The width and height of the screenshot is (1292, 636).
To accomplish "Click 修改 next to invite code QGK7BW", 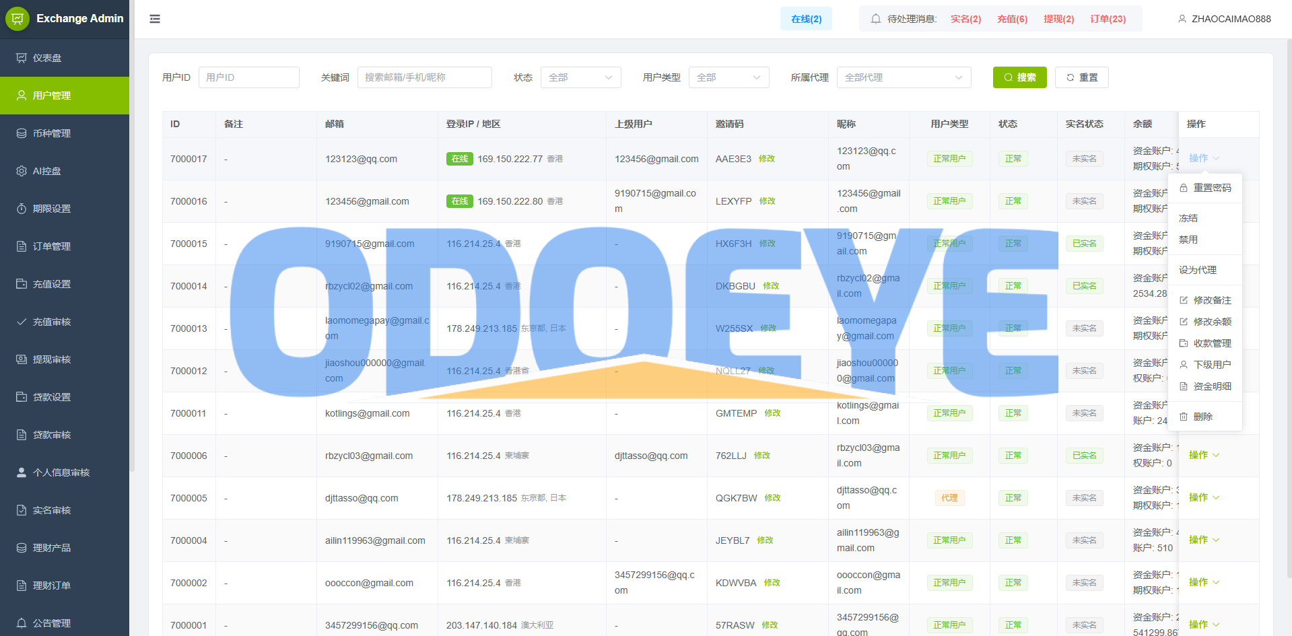I will click(x=772, y=498).
